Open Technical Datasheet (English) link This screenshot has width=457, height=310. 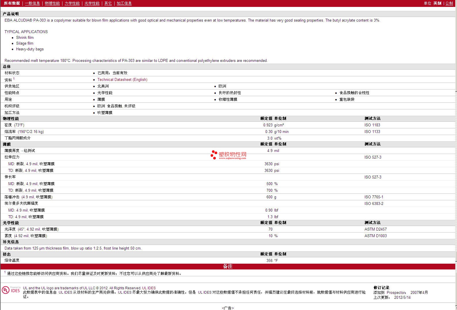point(122,79)
